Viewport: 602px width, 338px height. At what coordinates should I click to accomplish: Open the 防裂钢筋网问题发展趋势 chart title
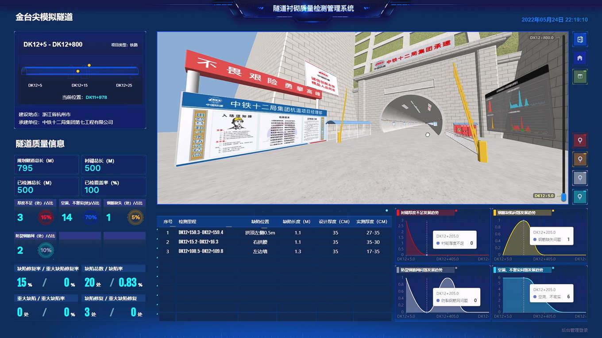pyautogui.click(x=421, y=270)
